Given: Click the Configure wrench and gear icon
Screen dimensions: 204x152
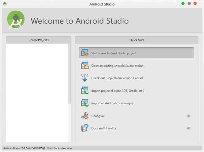Looking at the screenshot, I should (85, 116).
